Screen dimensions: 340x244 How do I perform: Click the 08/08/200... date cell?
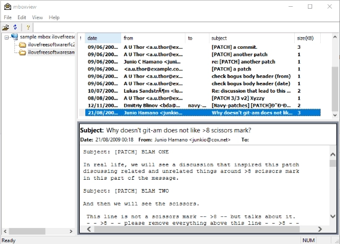point(103,98)
